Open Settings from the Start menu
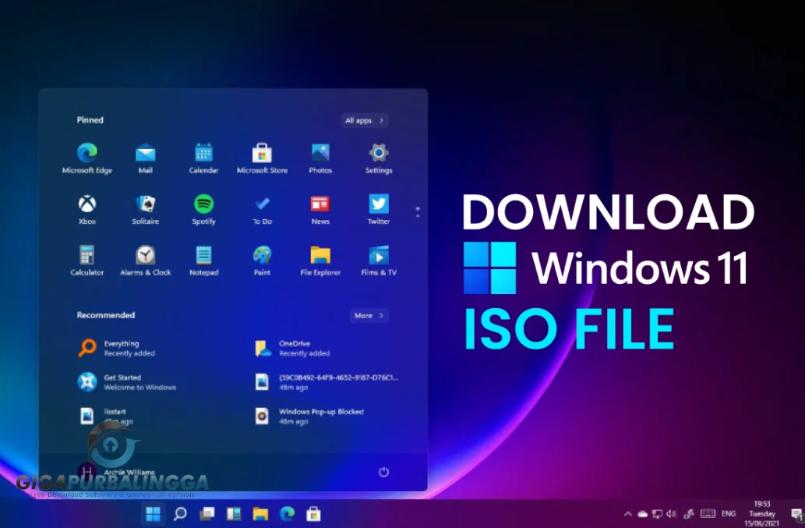This screenshot has height=528, width=805. click(378, 153)
